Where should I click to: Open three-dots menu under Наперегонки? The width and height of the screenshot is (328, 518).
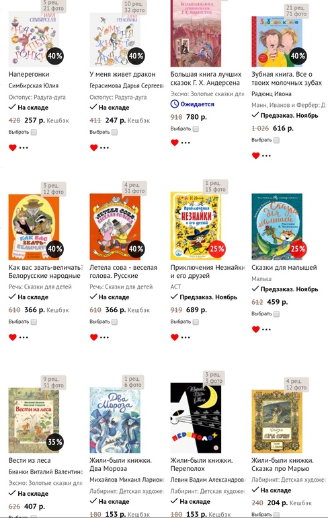pyautogui.click(x=24, y=148)
